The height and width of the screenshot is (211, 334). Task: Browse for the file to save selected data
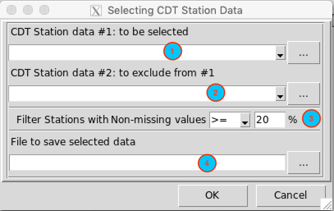click(304, 163)
